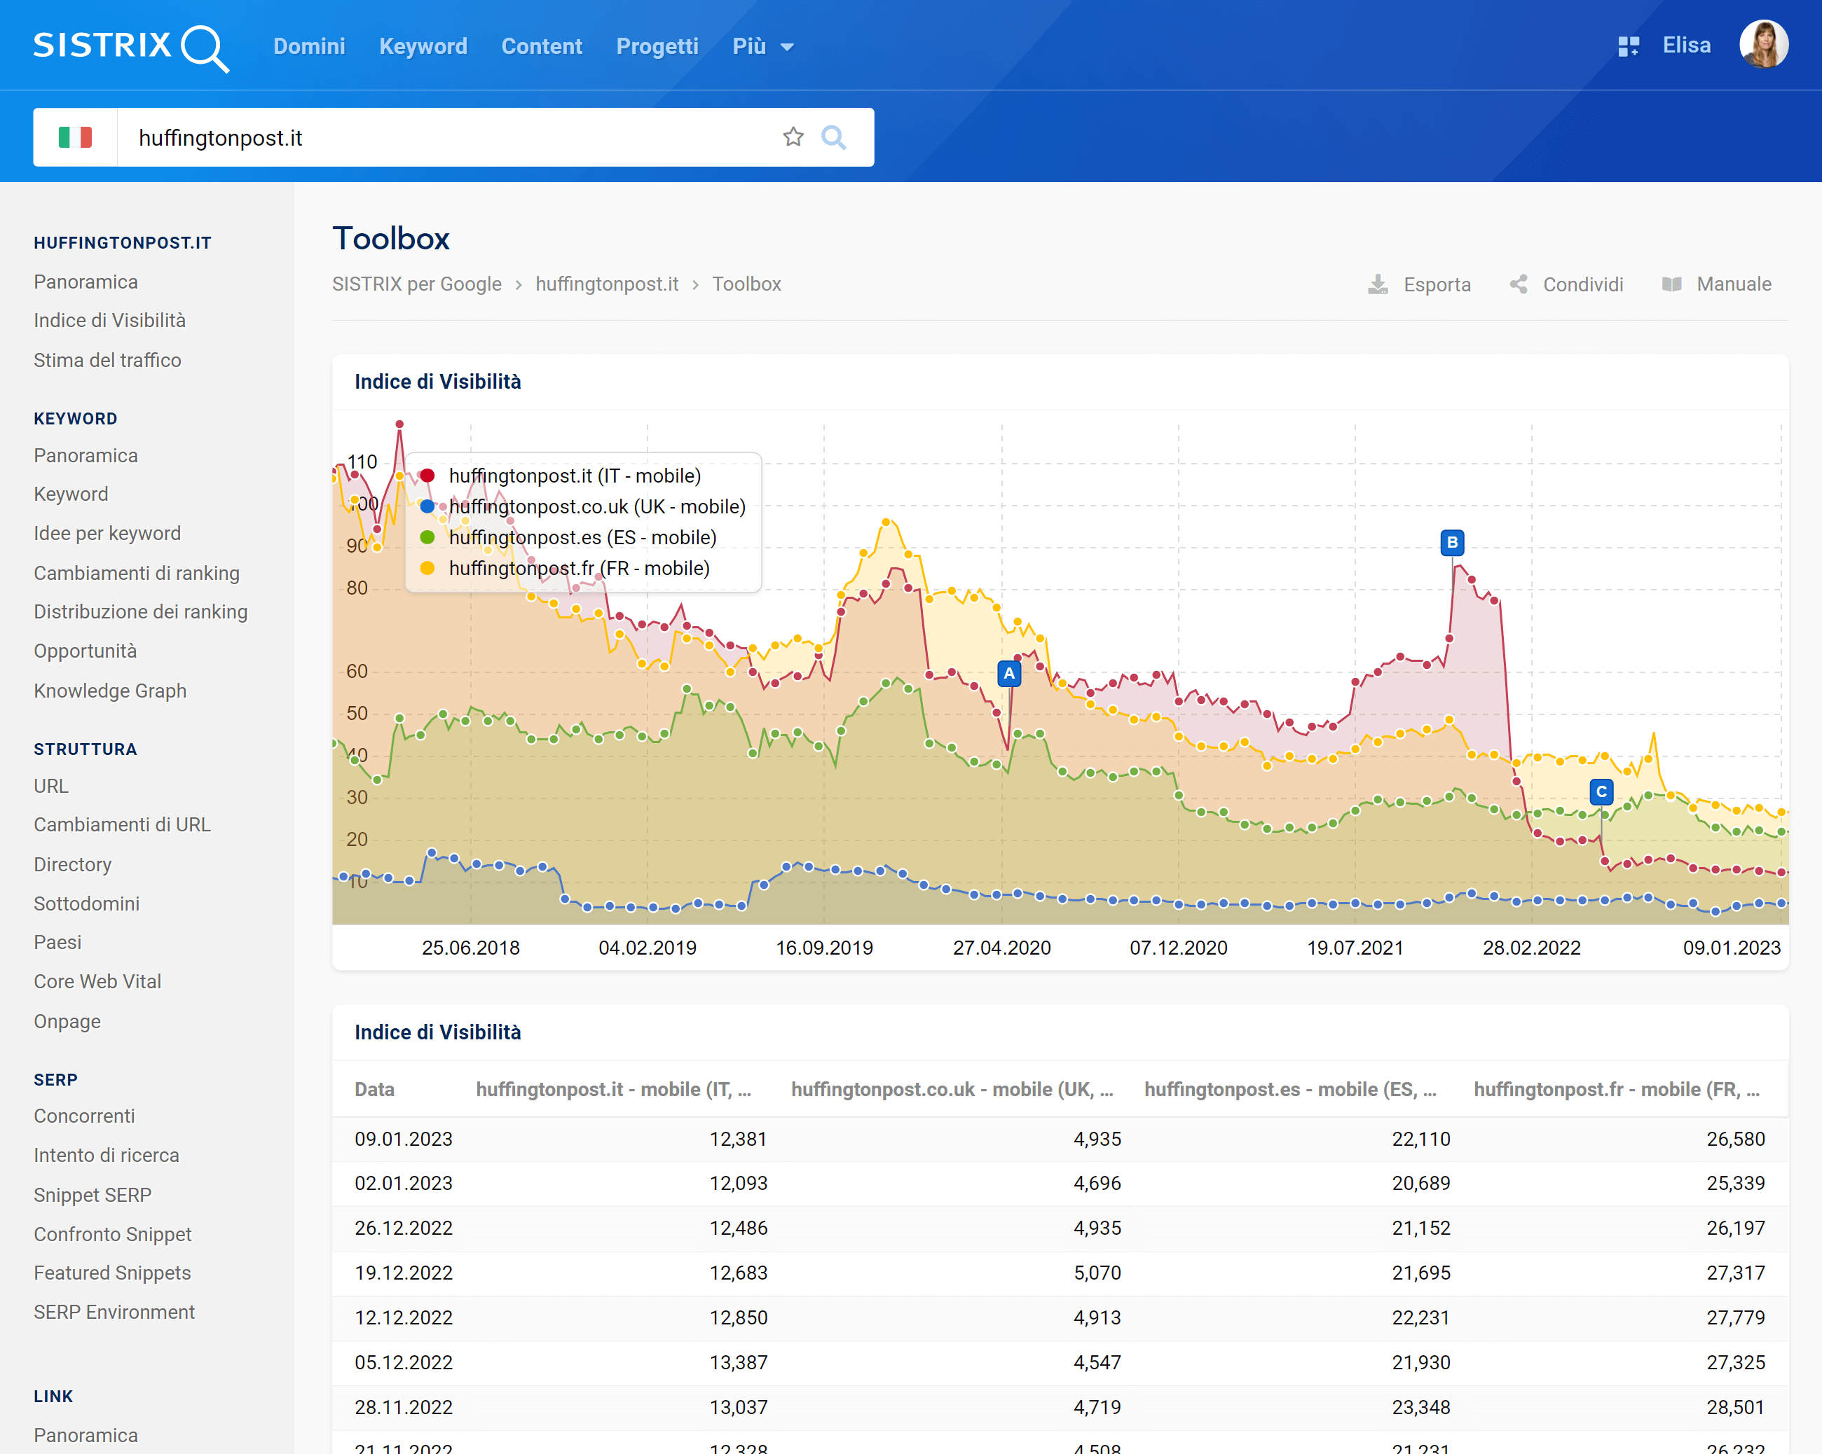Open Distribuzione dei ranking
Image resolution: width=1822 pixels, height=1454 pixels.
pos(141,611)
